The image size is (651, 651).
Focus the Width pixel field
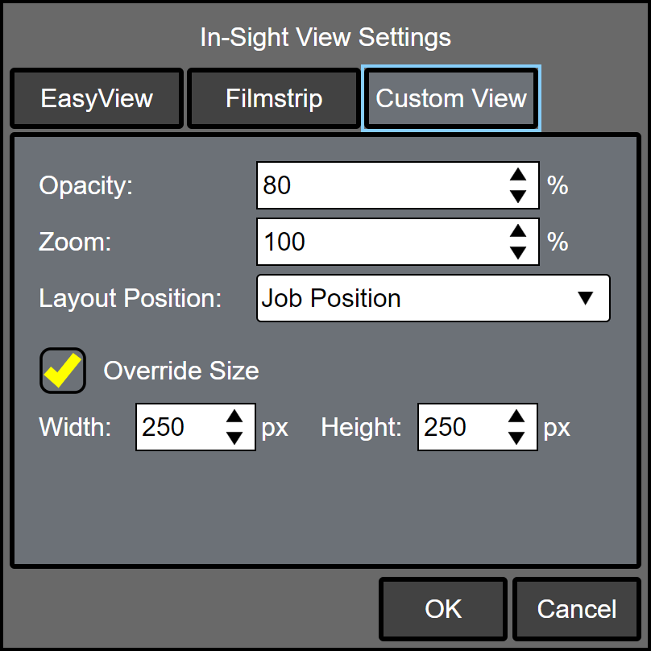tap(176, 427)
